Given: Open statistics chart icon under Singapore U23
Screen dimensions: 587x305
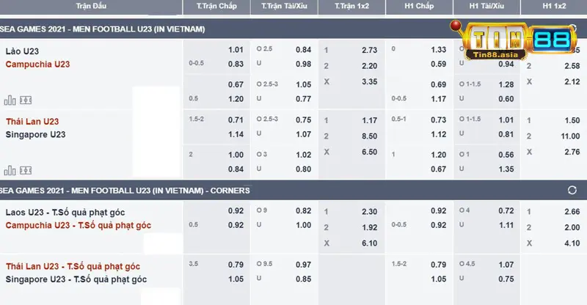Looking at the screenshot, I should tap(10, 171).
